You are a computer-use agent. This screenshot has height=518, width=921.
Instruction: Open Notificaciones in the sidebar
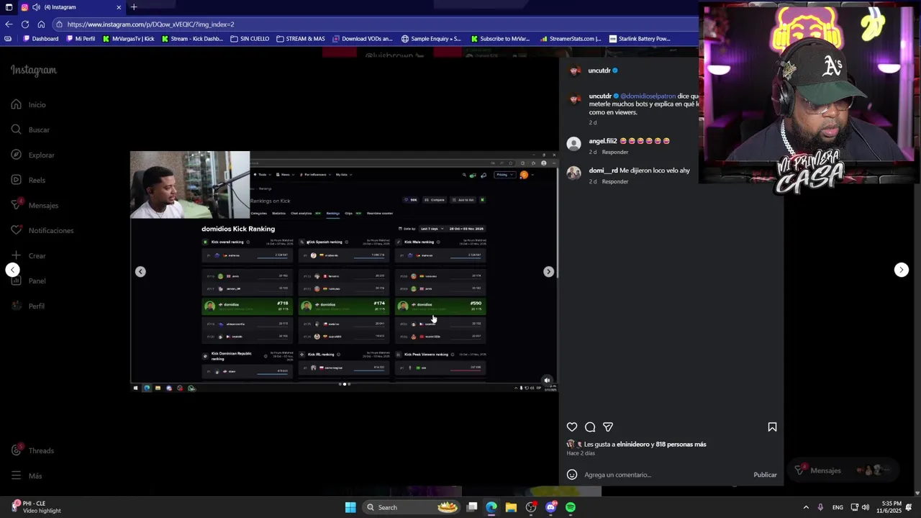tap(42, 231)
